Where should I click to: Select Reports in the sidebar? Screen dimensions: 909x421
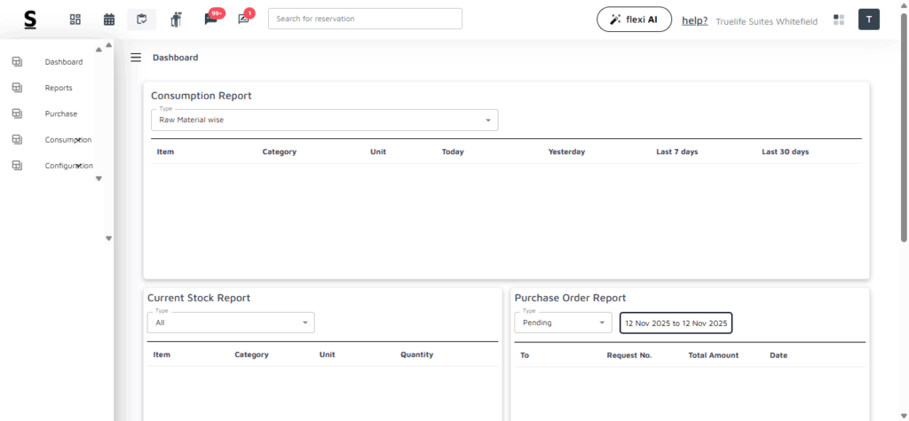coord(59,88)
